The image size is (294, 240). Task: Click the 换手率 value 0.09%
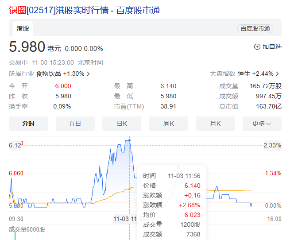(x=62, y=107)
